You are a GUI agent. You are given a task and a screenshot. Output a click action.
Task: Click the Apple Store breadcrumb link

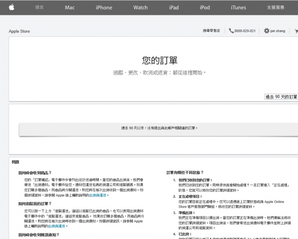click(19, 31)
